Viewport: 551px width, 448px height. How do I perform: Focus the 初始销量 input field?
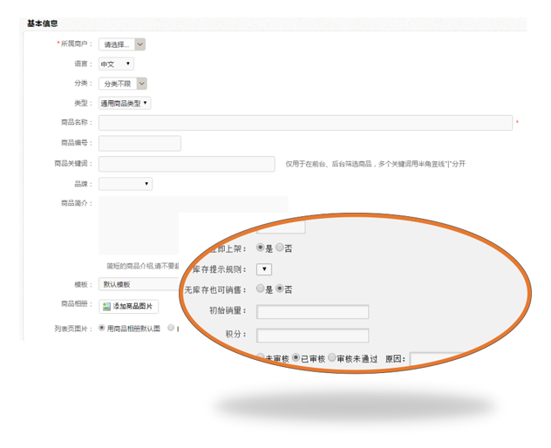coord(313,312)
